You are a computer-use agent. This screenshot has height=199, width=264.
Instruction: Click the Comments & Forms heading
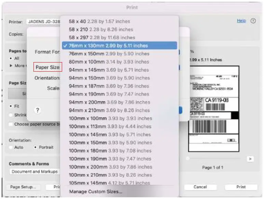tap(29, 164)
